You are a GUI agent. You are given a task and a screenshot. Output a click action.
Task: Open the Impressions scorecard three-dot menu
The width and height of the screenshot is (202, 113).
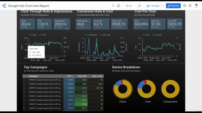click(67, 29)
